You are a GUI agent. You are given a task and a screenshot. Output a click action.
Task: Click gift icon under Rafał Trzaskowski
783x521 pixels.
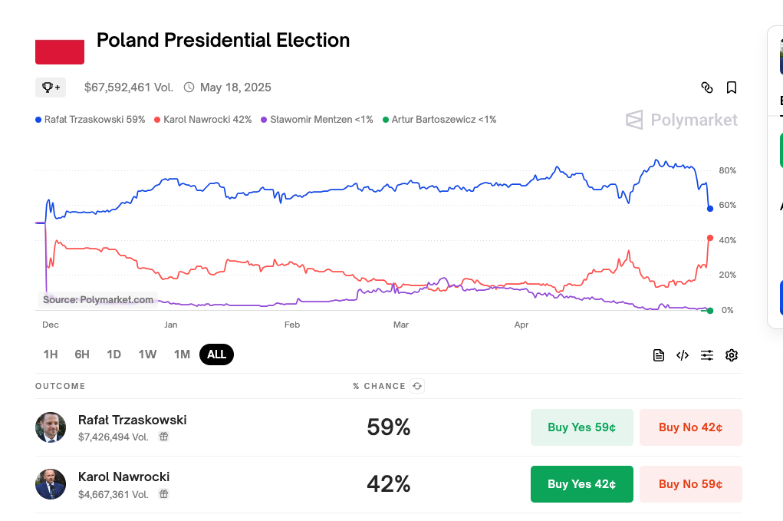coord(163,437)
